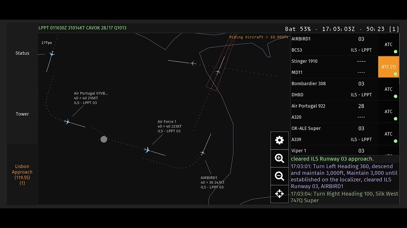Click the MD11 aircraft type text

point(297,73)
